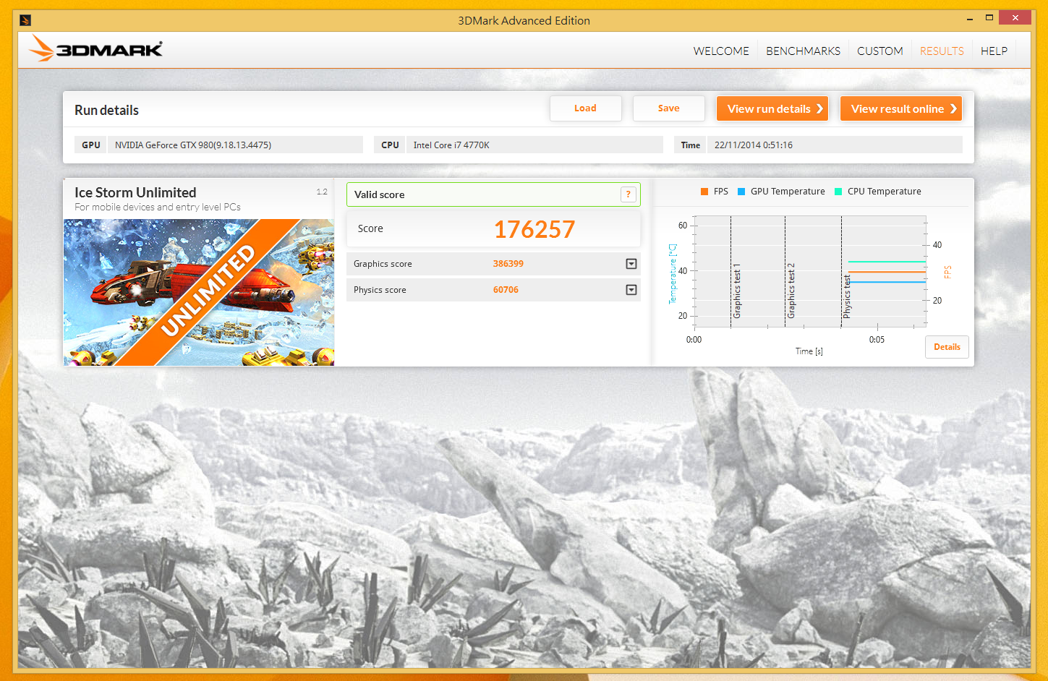Open the HELP tab
1048x681 pixels.
coord(994,51)
